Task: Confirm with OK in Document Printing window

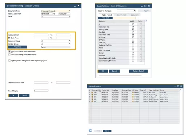Action: click(x=13, y=95)
